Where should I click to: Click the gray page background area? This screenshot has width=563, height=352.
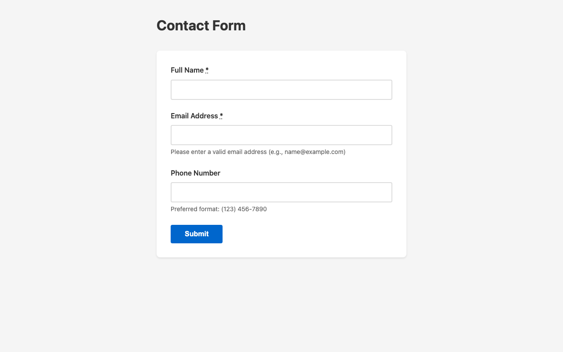click(66, 176)
